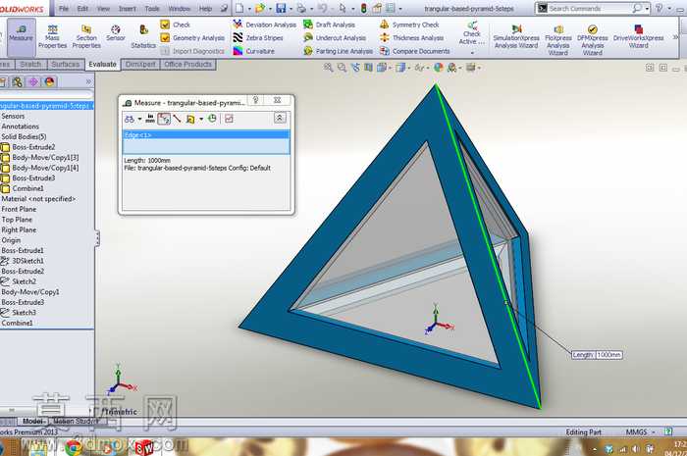Image resolution: width=687 pixels, height=456 pixels.
Task: Collapse the Measure dialog with chevron button
Action: coord(280,118)
